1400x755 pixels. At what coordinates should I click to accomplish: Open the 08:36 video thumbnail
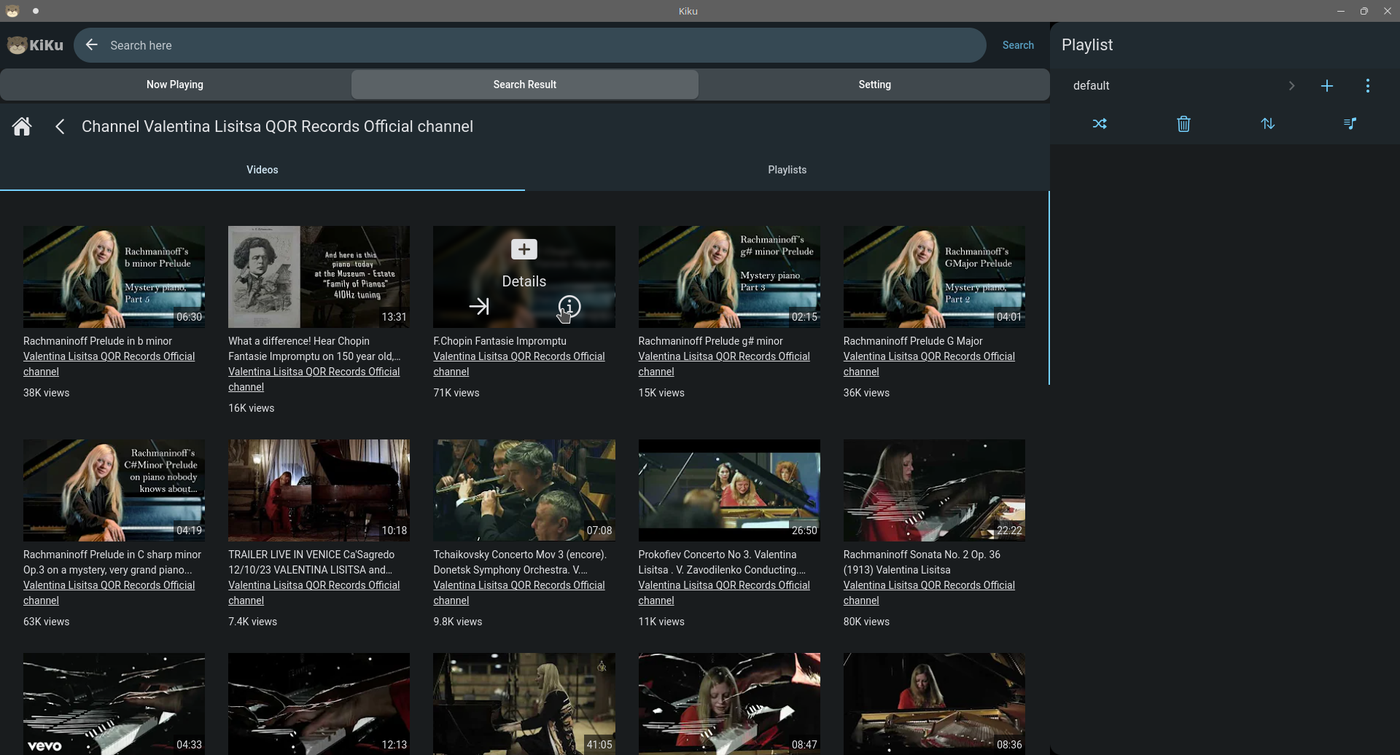click(934, 704)
